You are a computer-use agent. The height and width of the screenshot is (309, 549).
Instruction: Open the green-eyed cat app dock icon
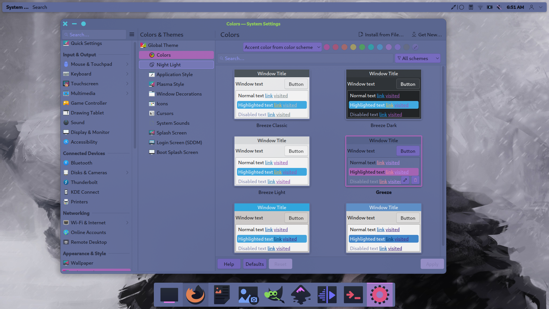[x=274, y=295]
